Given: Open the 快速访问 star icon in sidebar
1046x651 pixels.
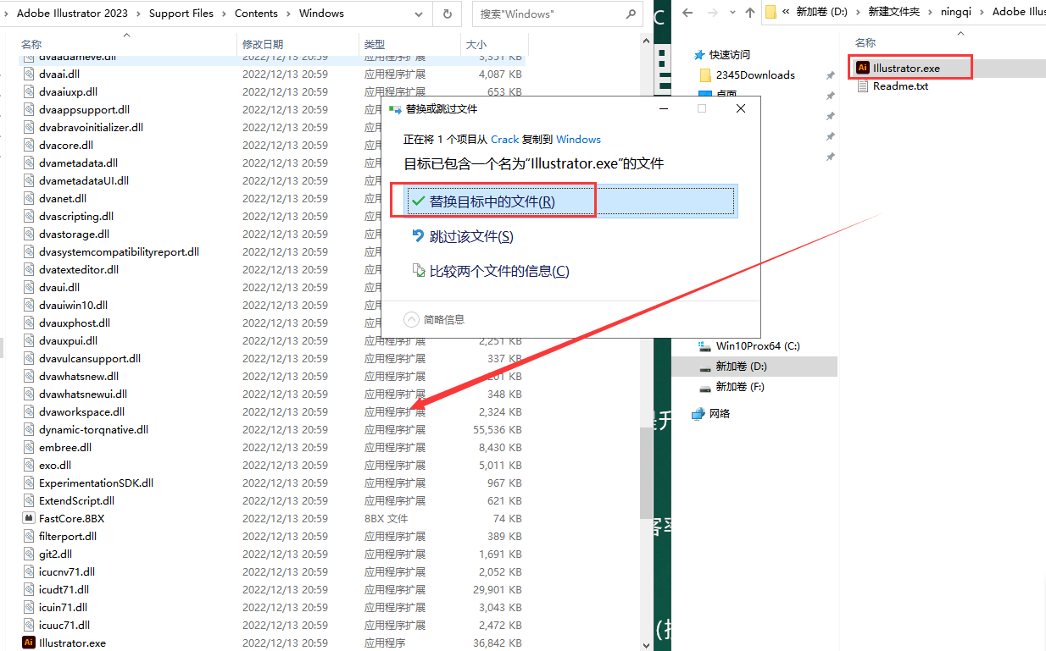Looking at the screenshot, I should click(x=701, y=54).
